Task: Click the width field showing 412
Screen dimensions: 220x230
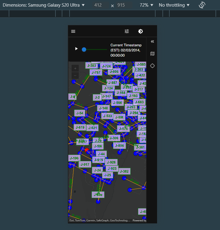Action: [98, 5]
